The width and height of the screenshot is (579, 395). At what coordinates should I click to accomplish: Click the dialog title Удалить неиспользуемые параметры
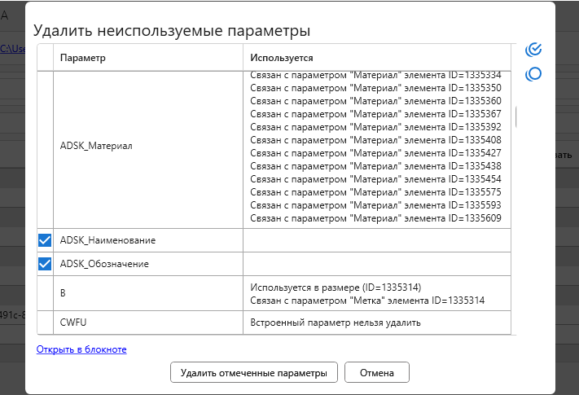[x=171, y=32]
